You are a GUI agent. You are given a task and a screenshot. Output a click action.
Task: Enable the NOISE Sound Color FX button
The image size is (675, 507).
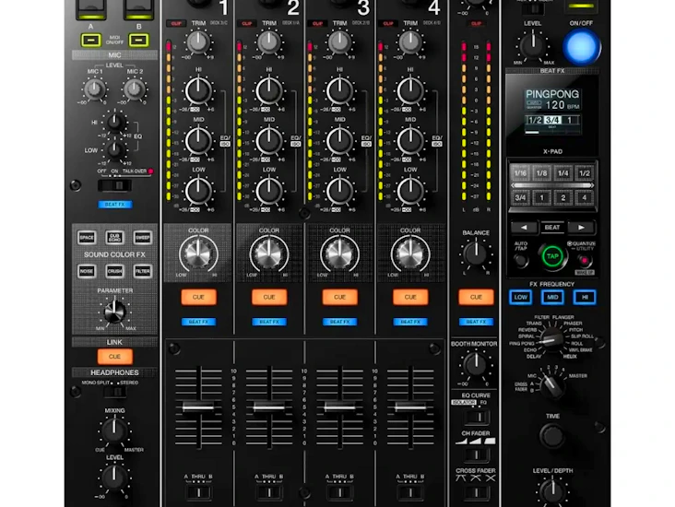[87, 271]
